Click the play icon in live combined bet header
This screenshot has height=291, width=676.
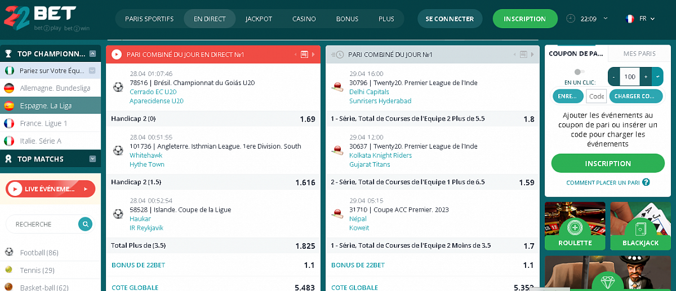[117, 55]
